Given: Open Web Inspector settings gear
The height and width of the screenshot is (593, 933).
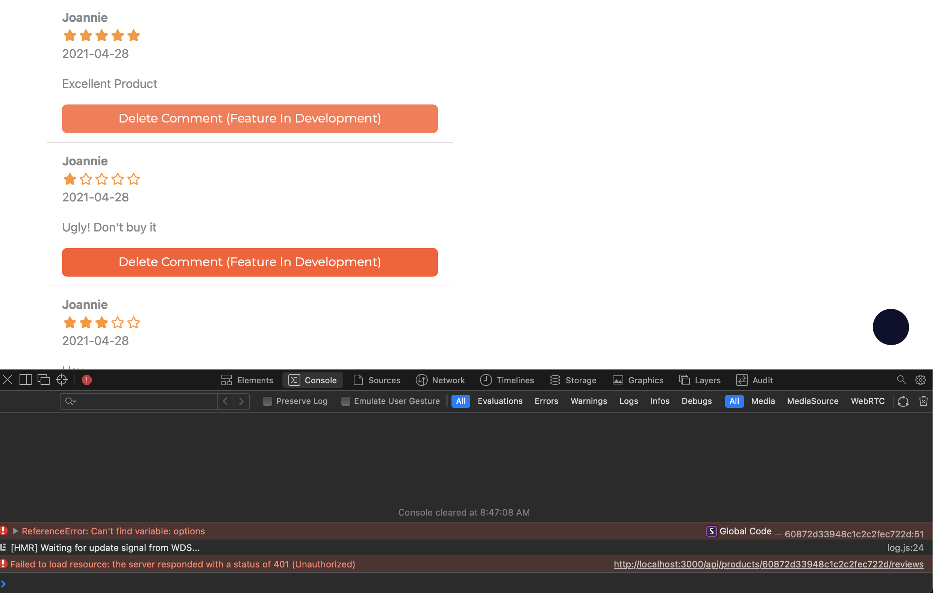Looking at the screenshot, I should 921,380.
